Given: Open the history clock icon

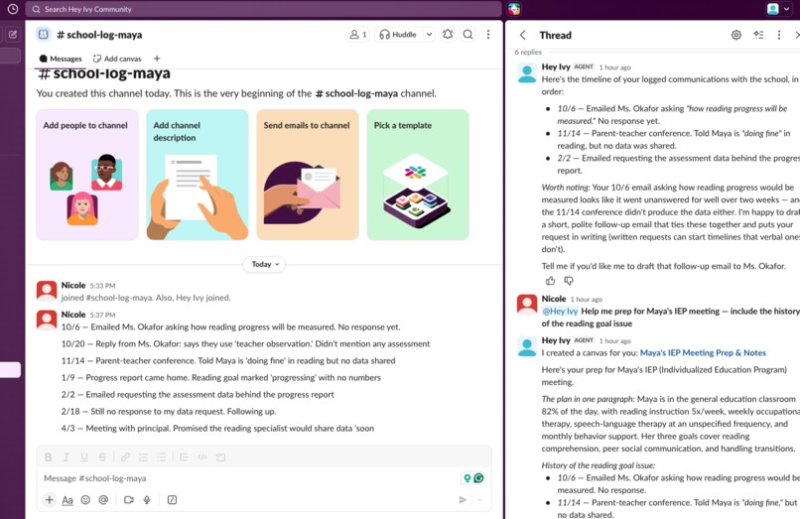Looking at the screenshot, I should pos(12,9).
